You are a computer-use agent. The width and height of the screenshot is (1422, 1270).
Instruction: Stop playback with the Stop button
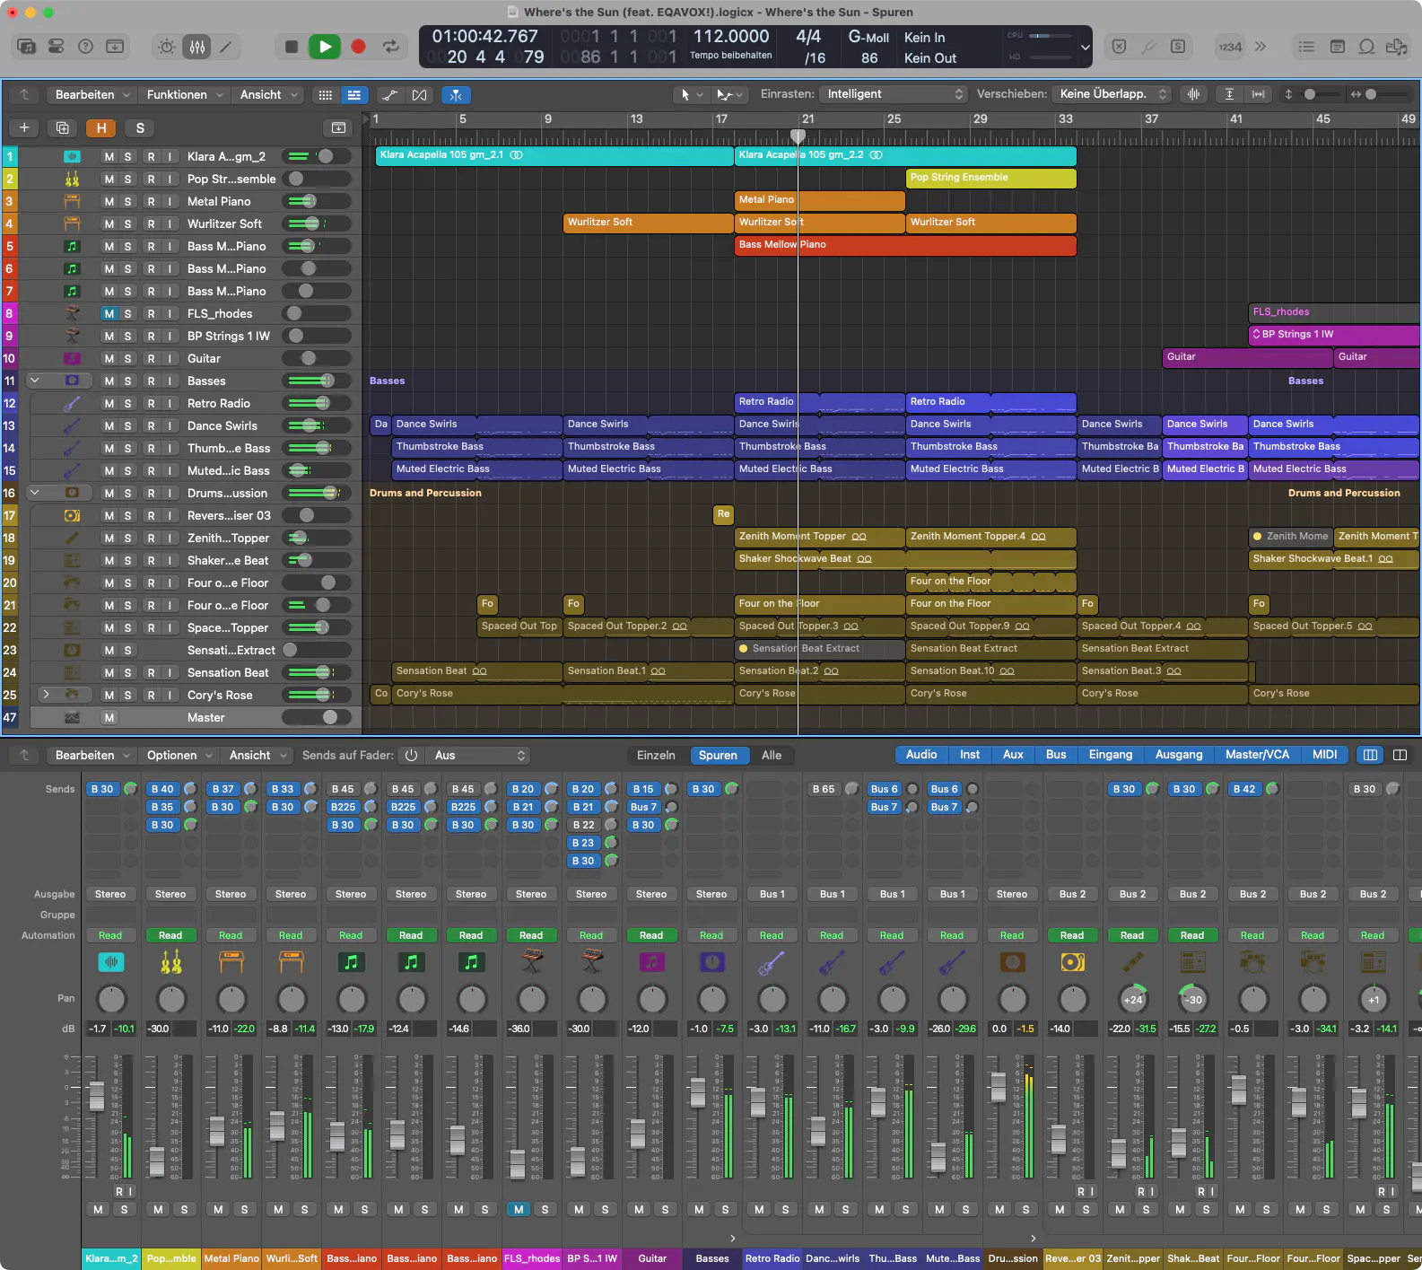coord(291,47)
